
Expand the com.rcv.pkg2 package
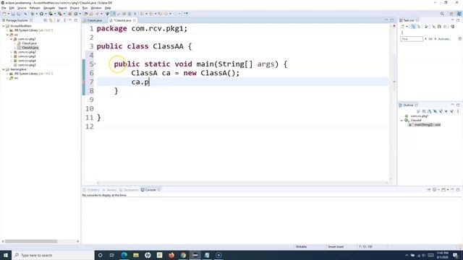coord(12,52)
